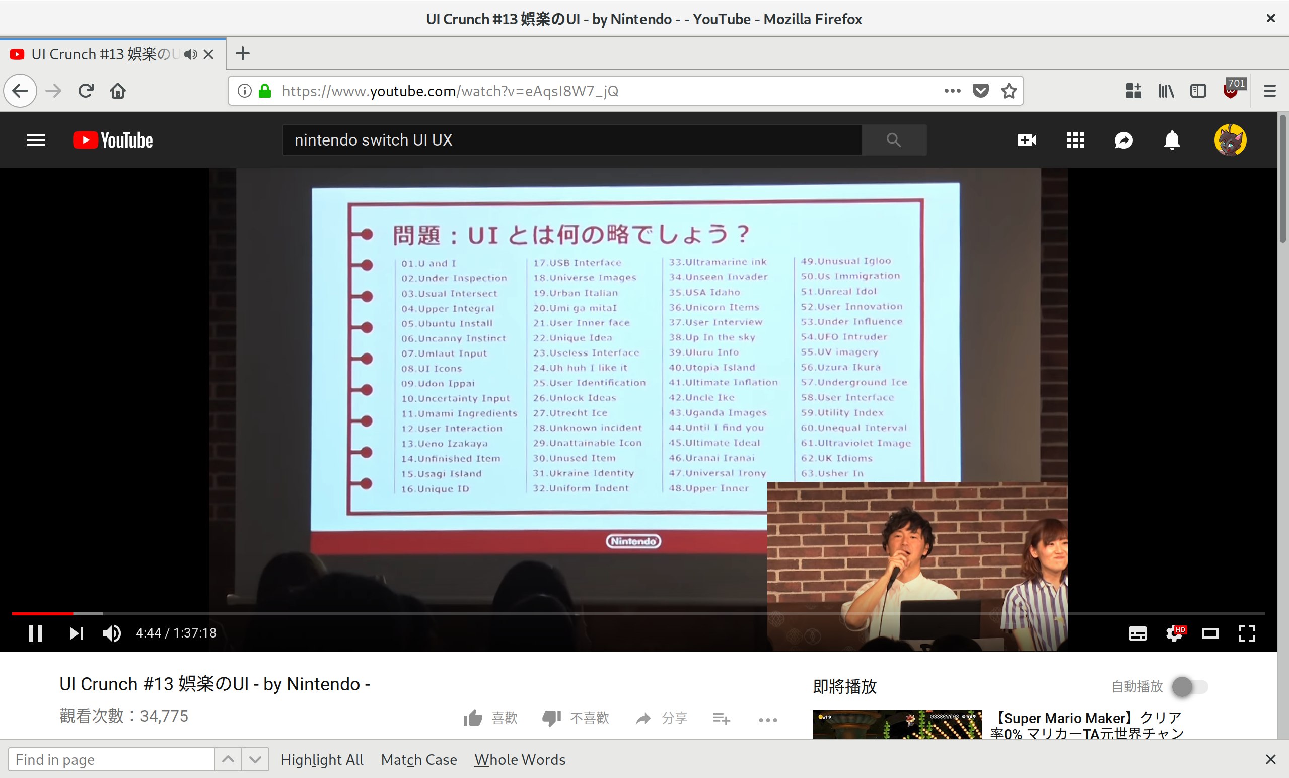Click the browser forward arrow

pos(53,91)
